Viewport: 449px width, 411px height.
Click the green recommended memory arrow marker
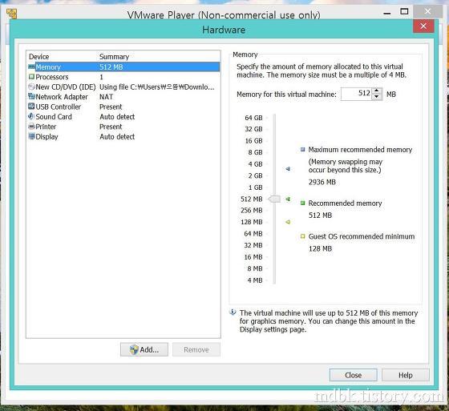coord(288,199)
